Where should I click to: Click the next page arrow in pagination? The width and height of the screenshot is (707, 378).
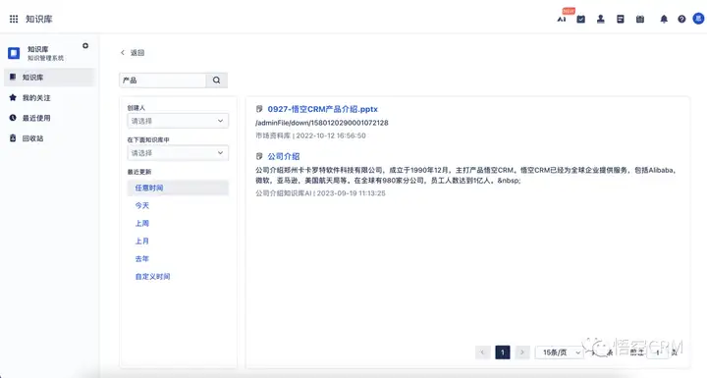[x=522, y=352]
